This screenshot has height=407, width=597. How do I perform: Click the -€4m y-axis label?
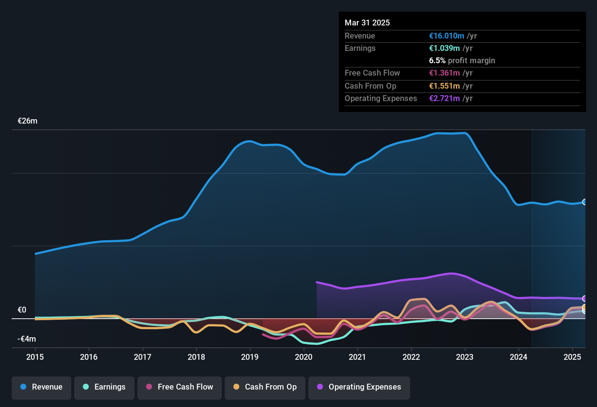27,339
